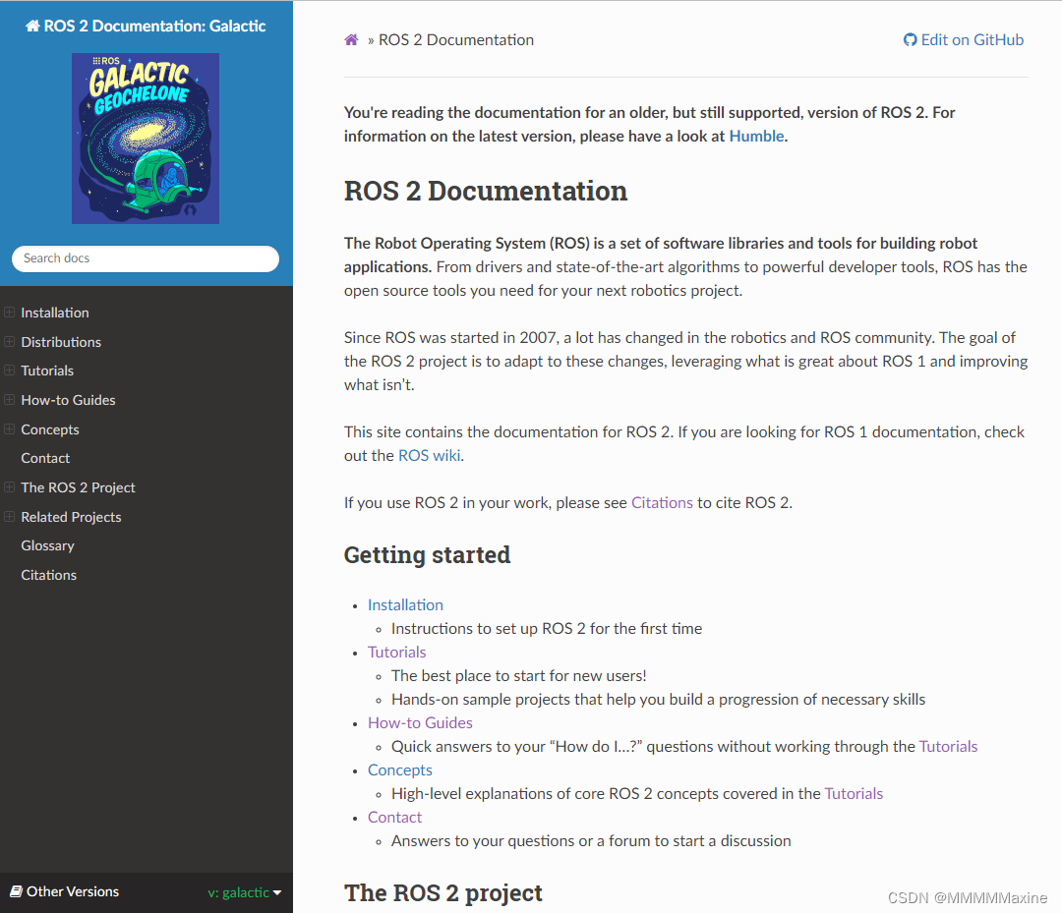This screenshot has height=913, width=1062.
Task: Click The ROS 2 project heading
Action: click(442, 893)
